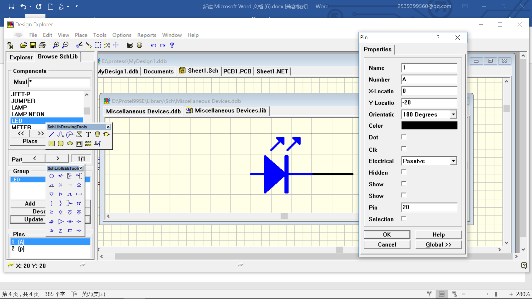Viewport: 532px width, 299px height.
Task: Click pin 1 [A] in Pins list
Action: coord(50,242)
